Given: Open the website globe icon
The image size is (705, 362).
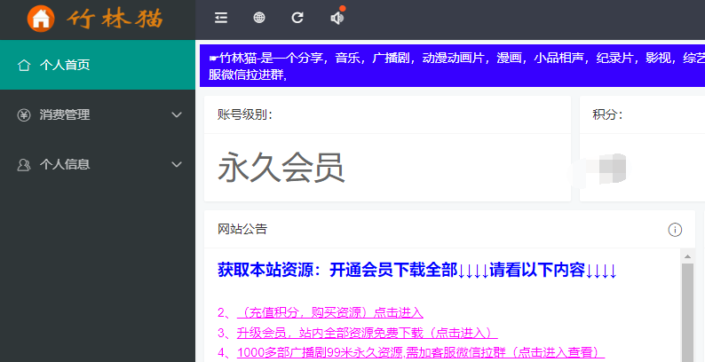Looking at the screenshot, I should [x=259, y=18].
